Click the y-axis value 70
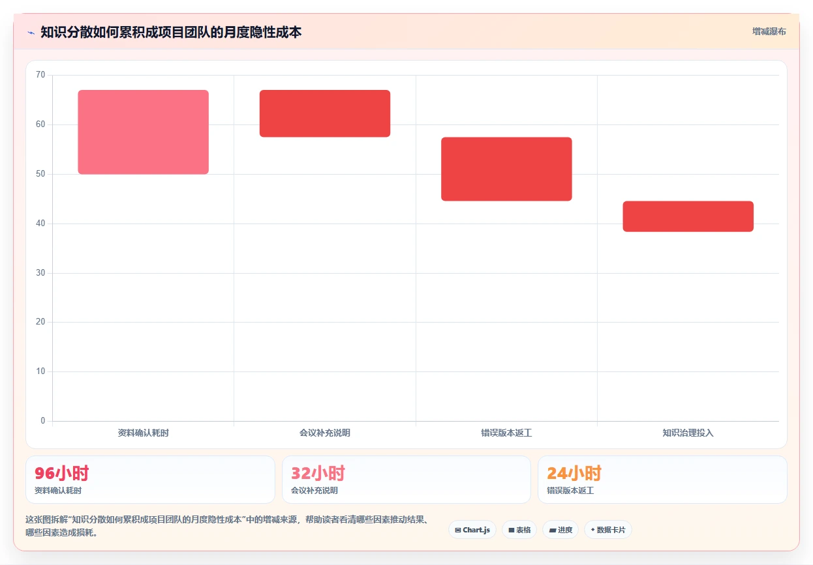This screenshot has height=565, width=813. click(x=40, y=75)
